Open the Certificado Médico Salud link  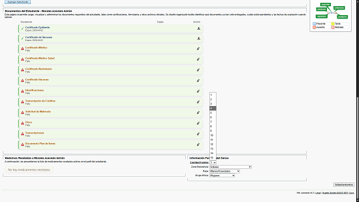[40, 58]
